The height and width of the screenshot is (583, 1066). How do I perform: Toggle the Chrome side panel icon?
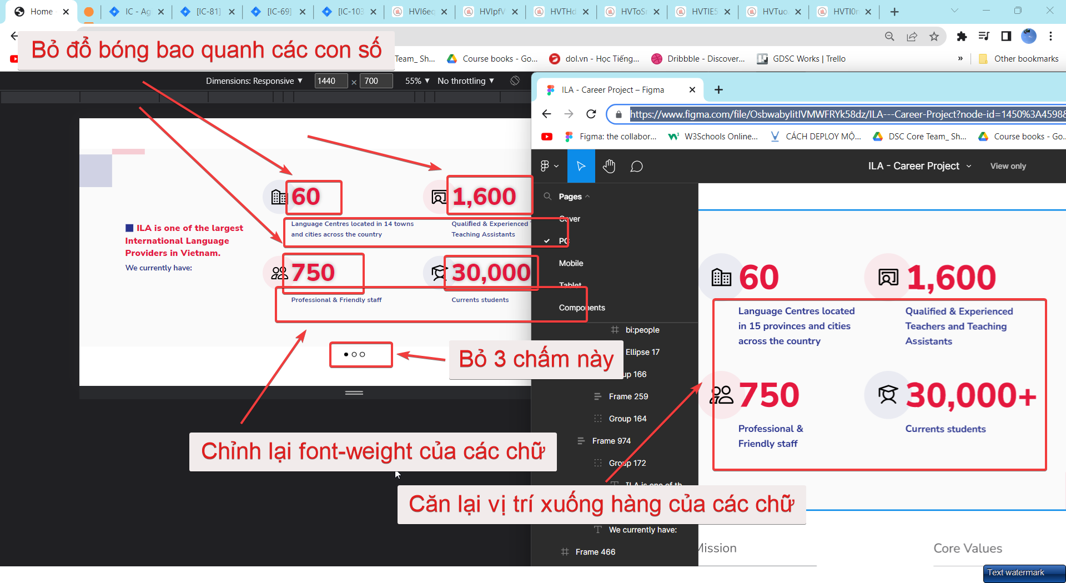coord(1006,36)
